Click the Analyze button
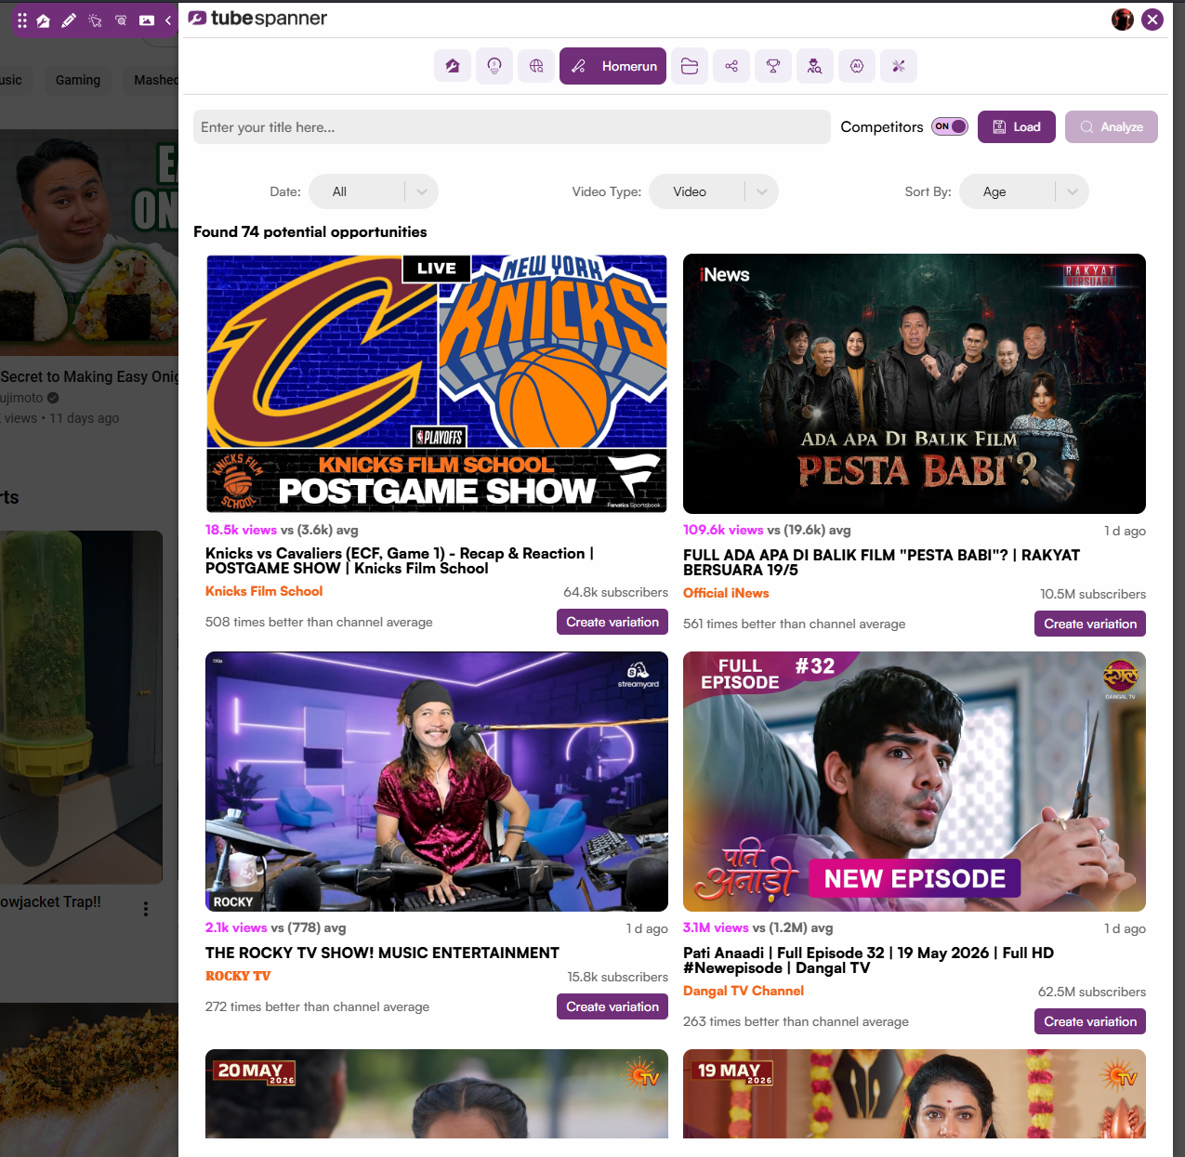This screenshot has height=1157, width=1185. coord(1112,127)
